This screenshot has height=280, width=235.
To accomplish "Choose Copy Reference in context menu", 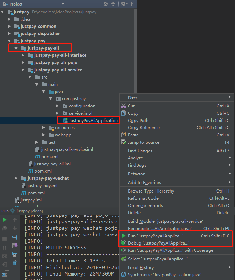I will [177, 128].
